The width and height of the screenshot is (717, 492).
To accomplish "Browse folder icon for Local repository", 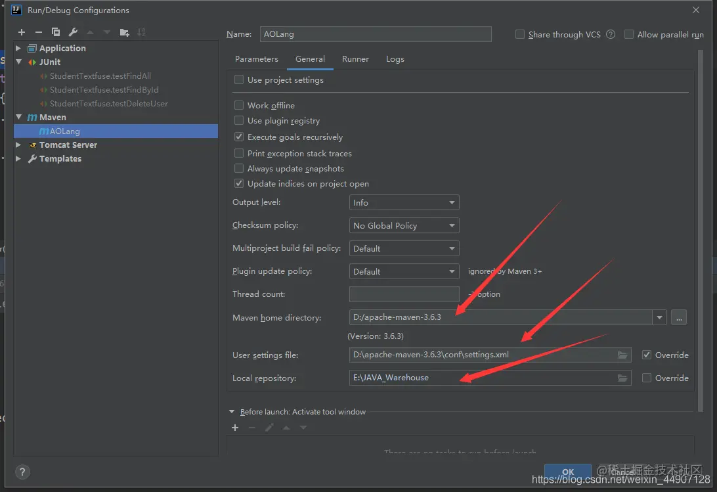I will tap(622, 378).
